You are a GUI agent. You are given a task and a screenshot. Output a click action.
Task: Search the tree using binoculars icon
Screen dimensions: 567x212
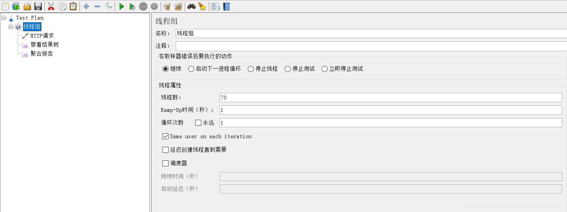pyautogui.click(x=192, y=6)
